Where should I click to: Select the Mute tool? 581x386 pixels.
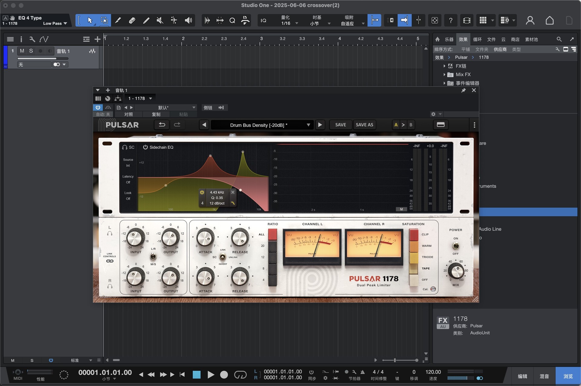coord(160,20)
